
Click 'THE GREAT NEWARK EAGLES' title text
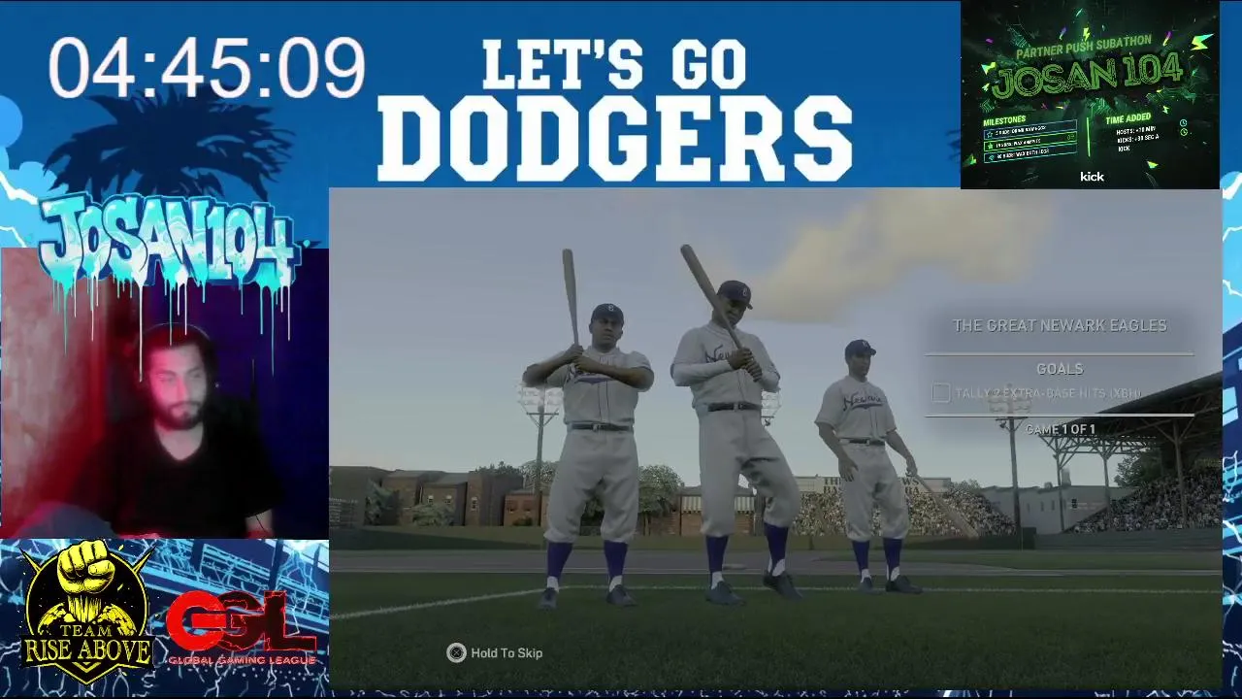[1060, 325]
